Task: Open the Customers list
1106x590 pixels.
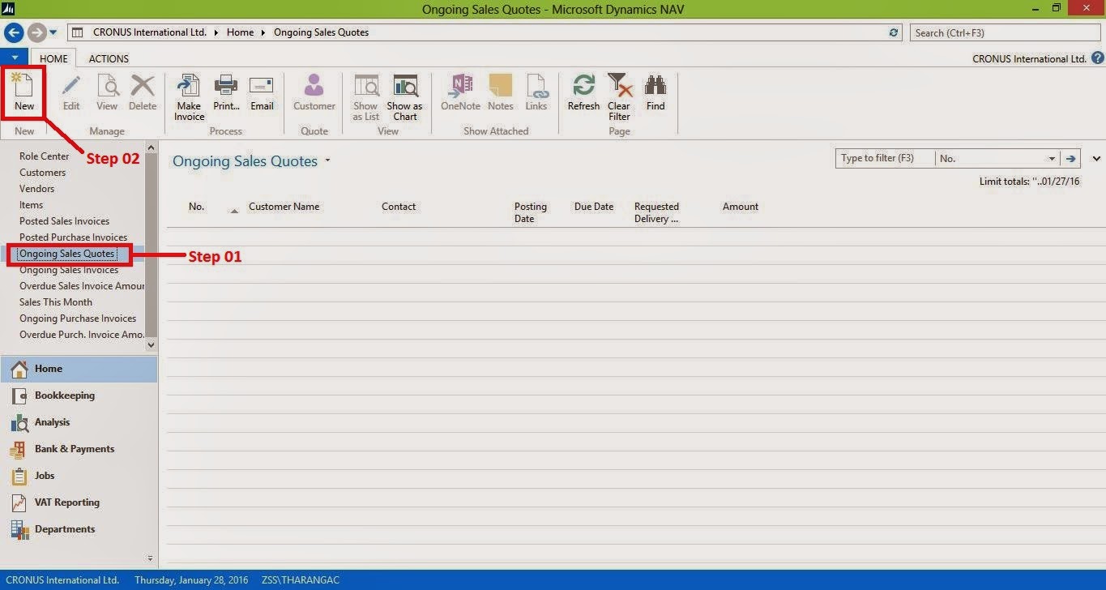Action: point(43,173)
